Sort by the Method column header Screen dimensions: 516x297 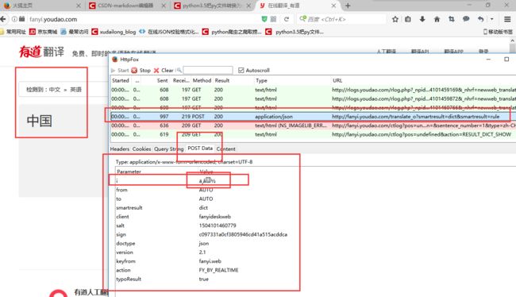[202, 80]
